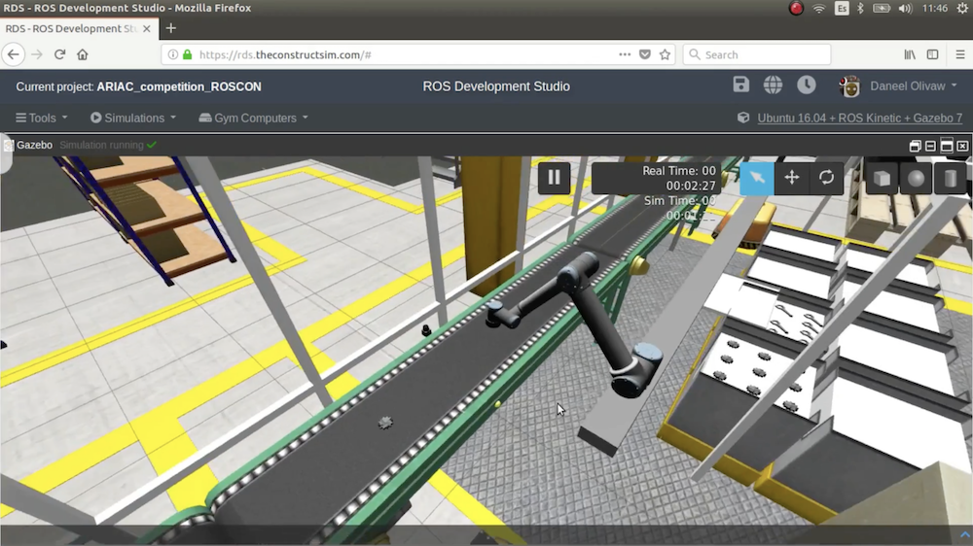Screen dimensions: 973x546
Task: Click the Firefox Search field
Action: [757, 54]
